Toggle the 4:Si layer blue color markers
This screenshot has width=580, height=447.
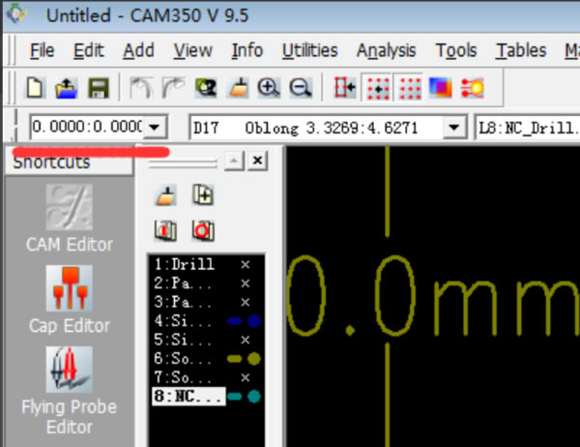(x=245, y=320)
